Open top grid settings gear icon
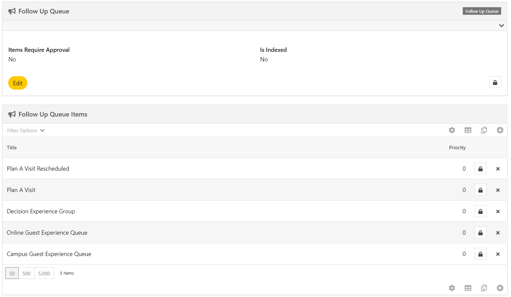The height and width of the screenshot is (297, 511). coord(452,130)
